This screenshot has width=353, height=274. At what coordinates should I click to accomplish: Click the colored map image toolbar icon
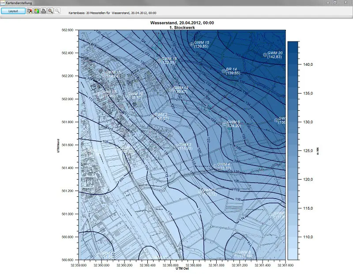tap(37, 11)
